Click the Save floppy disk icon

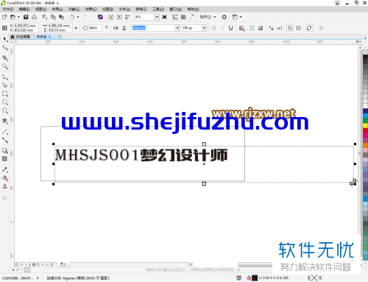click(x=26, y=17)
